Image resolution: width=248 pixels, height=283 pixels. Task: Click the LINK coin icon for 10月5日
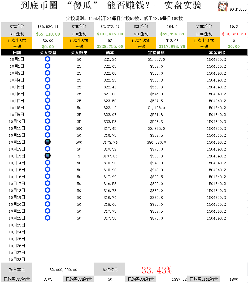tap(47, 87)
